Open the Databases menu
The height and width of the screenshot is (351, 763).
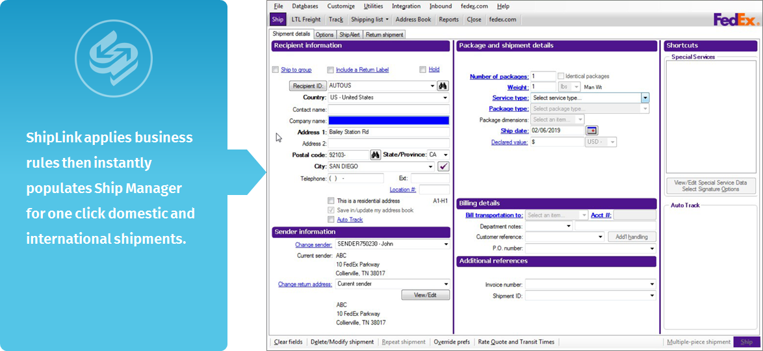[305, 6]
